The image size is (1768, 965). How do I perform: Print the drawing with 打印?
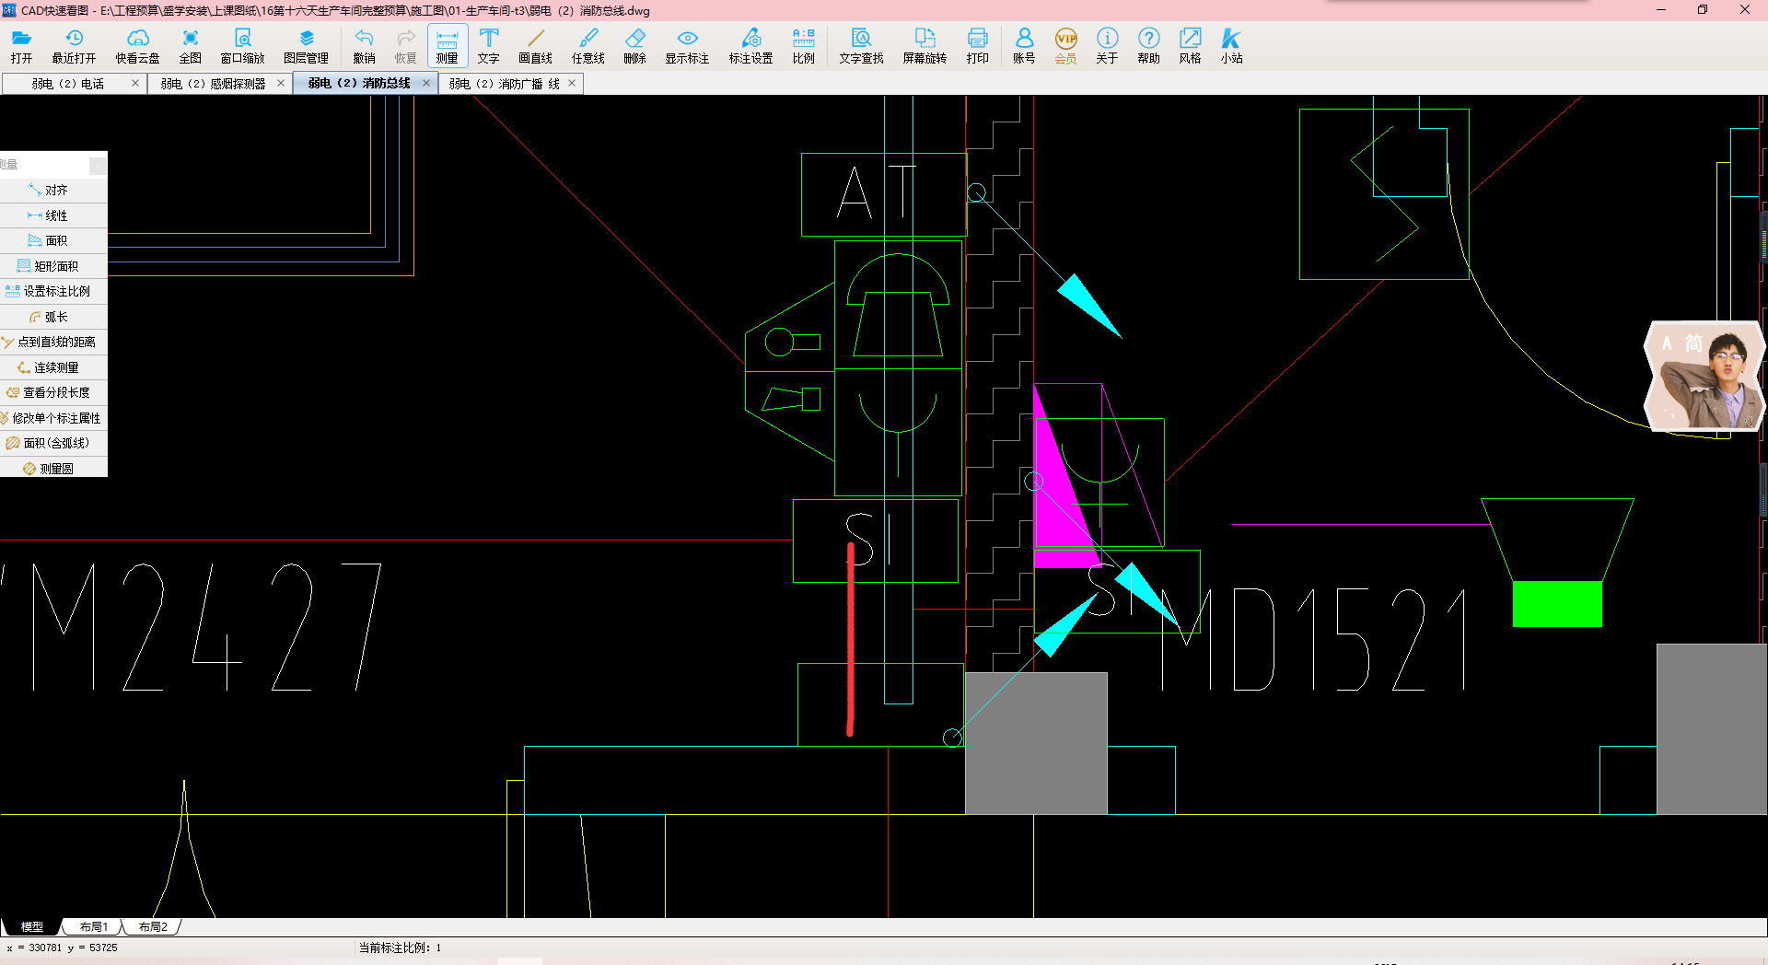coord(977,45)
